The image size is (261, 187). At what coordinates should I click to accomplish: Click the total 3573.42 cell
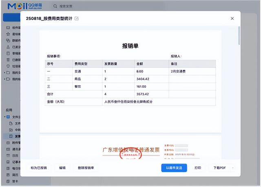(152, 94)
